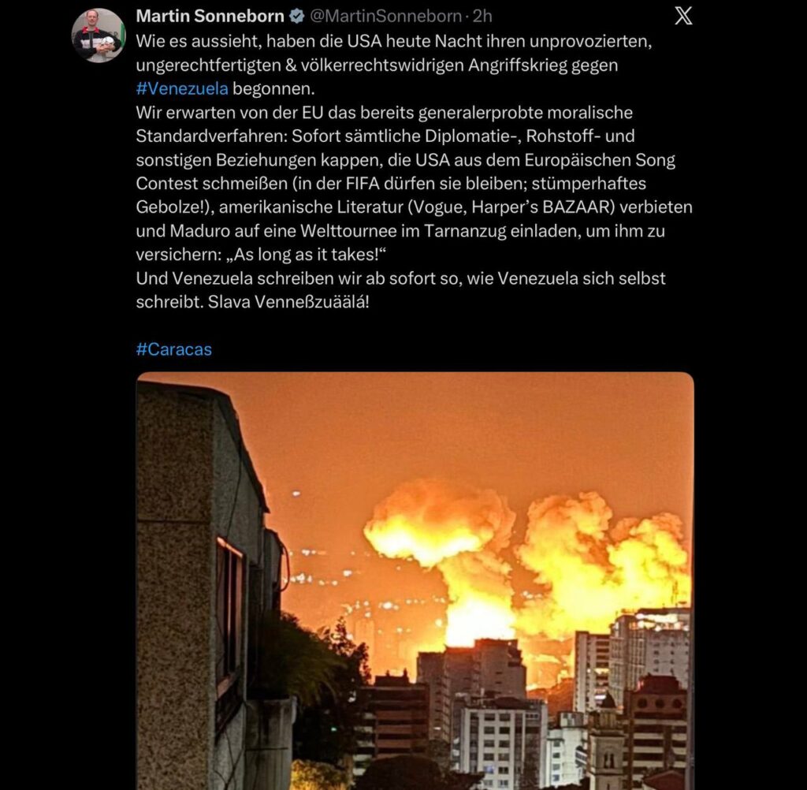Click the 2h post timestamp
The height and width of the screenshot is (790, 807).
click(482, 17)
